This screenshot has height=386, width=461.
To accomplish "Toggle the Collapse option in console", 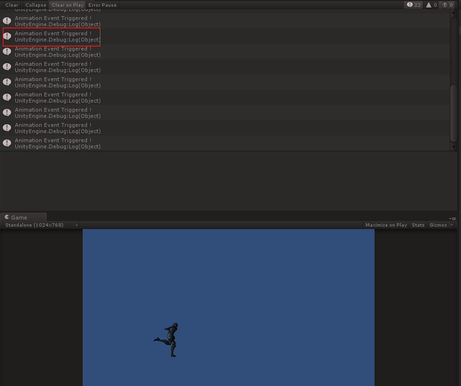I will pos(35,5).
